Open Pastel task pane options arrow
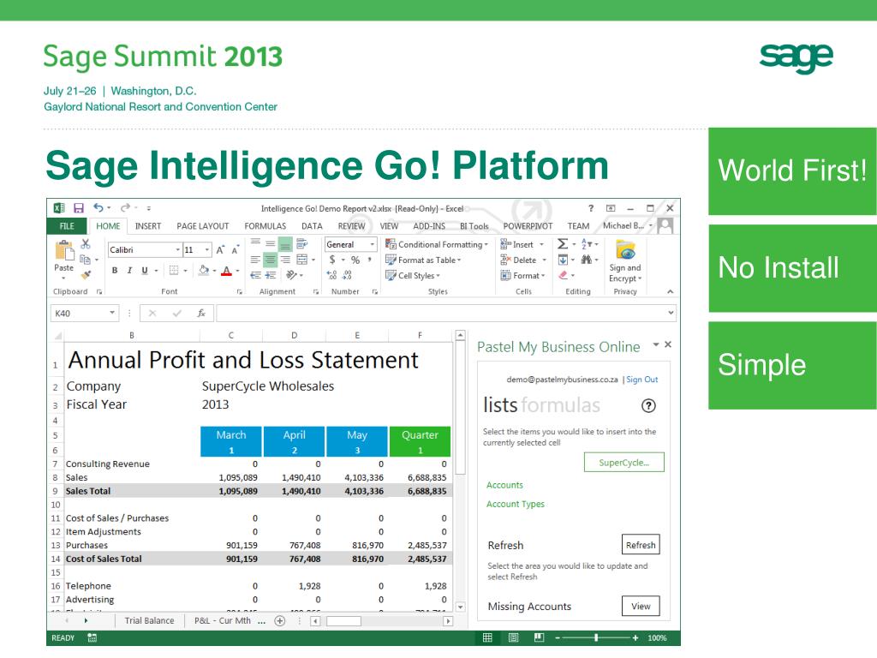The height and width of the screenshot is (658, 877). click(655, 344)
